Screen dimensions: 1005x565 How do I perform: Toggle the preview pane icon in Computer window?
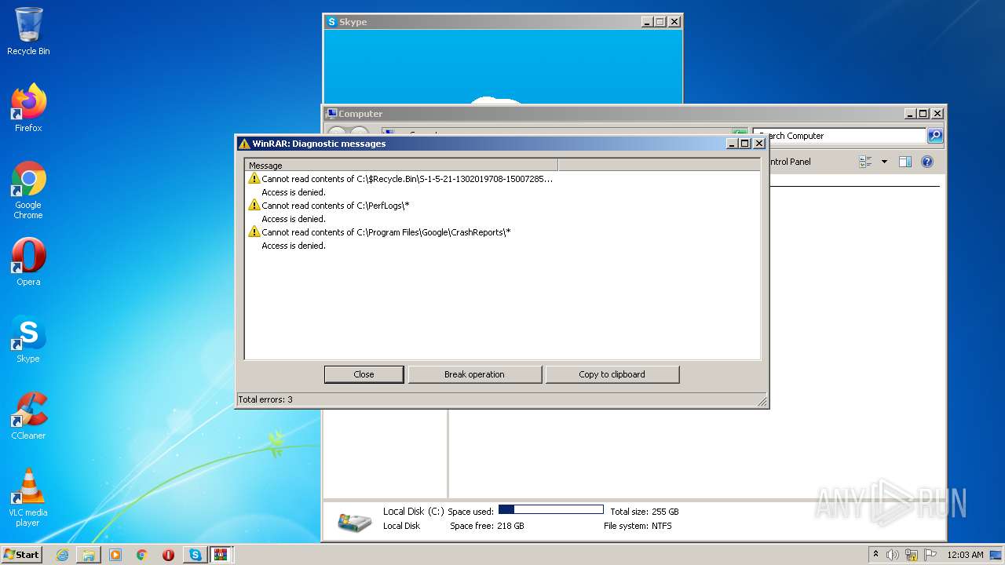click(x=905, y=162)
